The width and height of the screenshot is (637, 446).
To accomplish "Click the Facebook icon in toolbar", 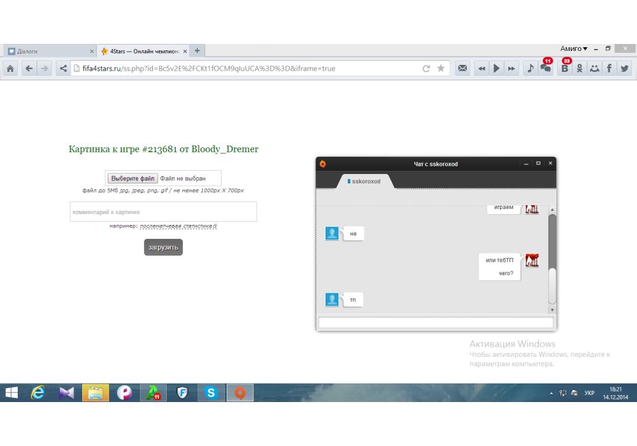I will click(x=610, y=69).
